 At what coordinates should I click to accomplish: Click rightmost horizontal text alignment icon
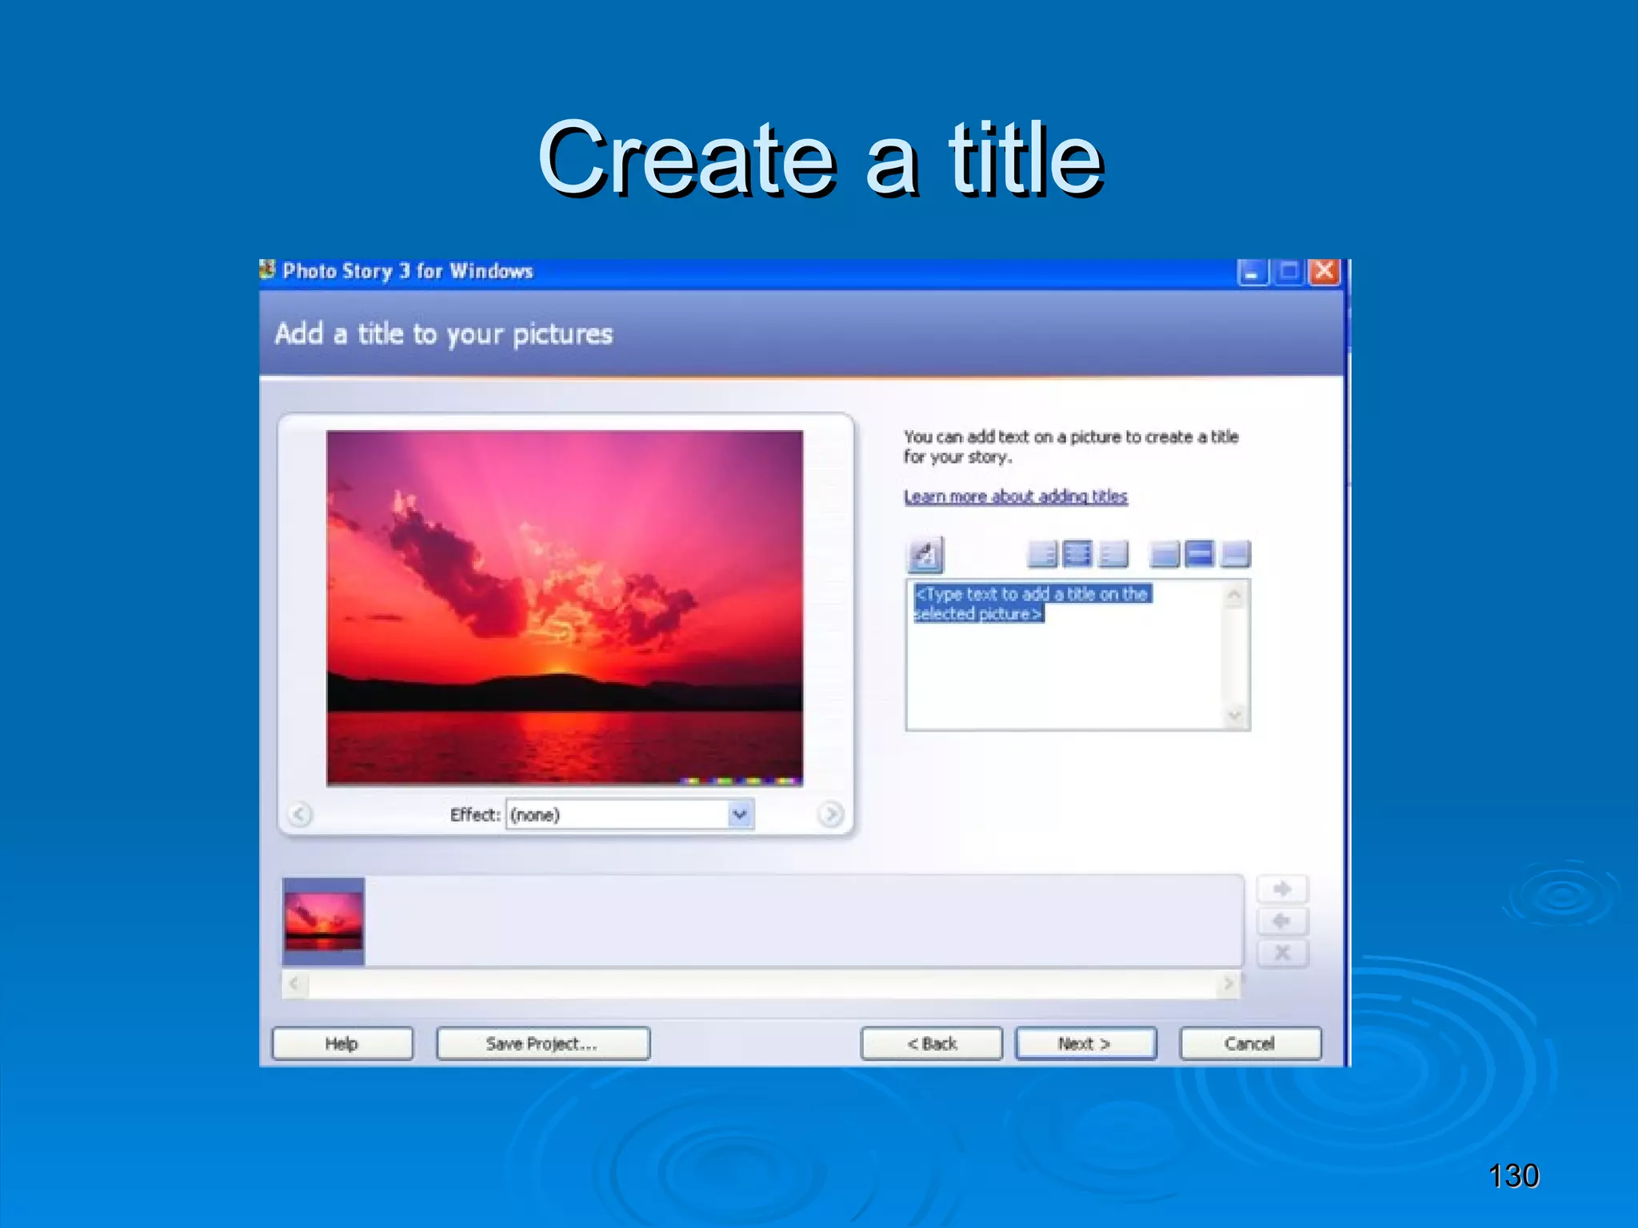coord(1113,553)
